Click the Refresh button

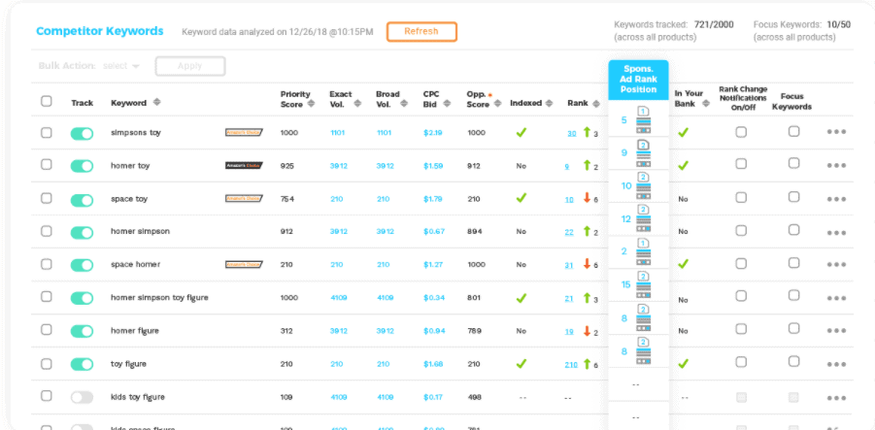(421, 31)
